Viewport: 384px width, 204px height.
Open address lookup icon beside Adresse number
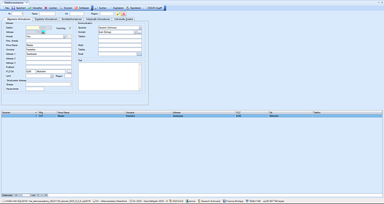click(43, 32)
